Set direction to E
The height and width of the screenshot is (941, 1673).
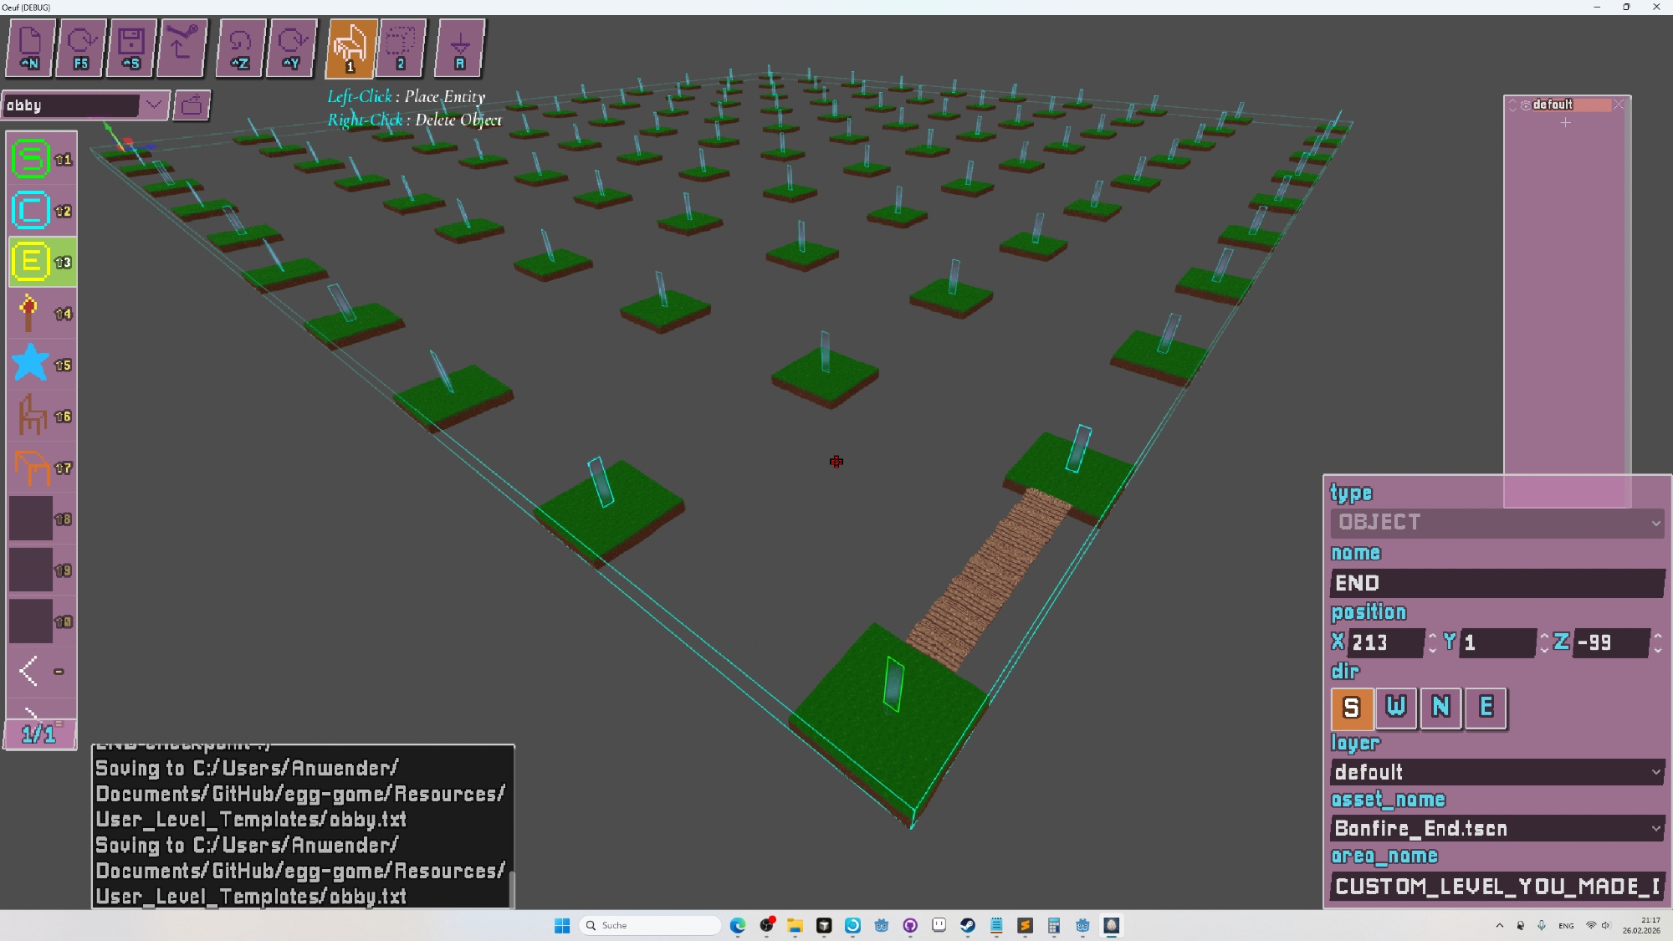[x=1486, y=708]
